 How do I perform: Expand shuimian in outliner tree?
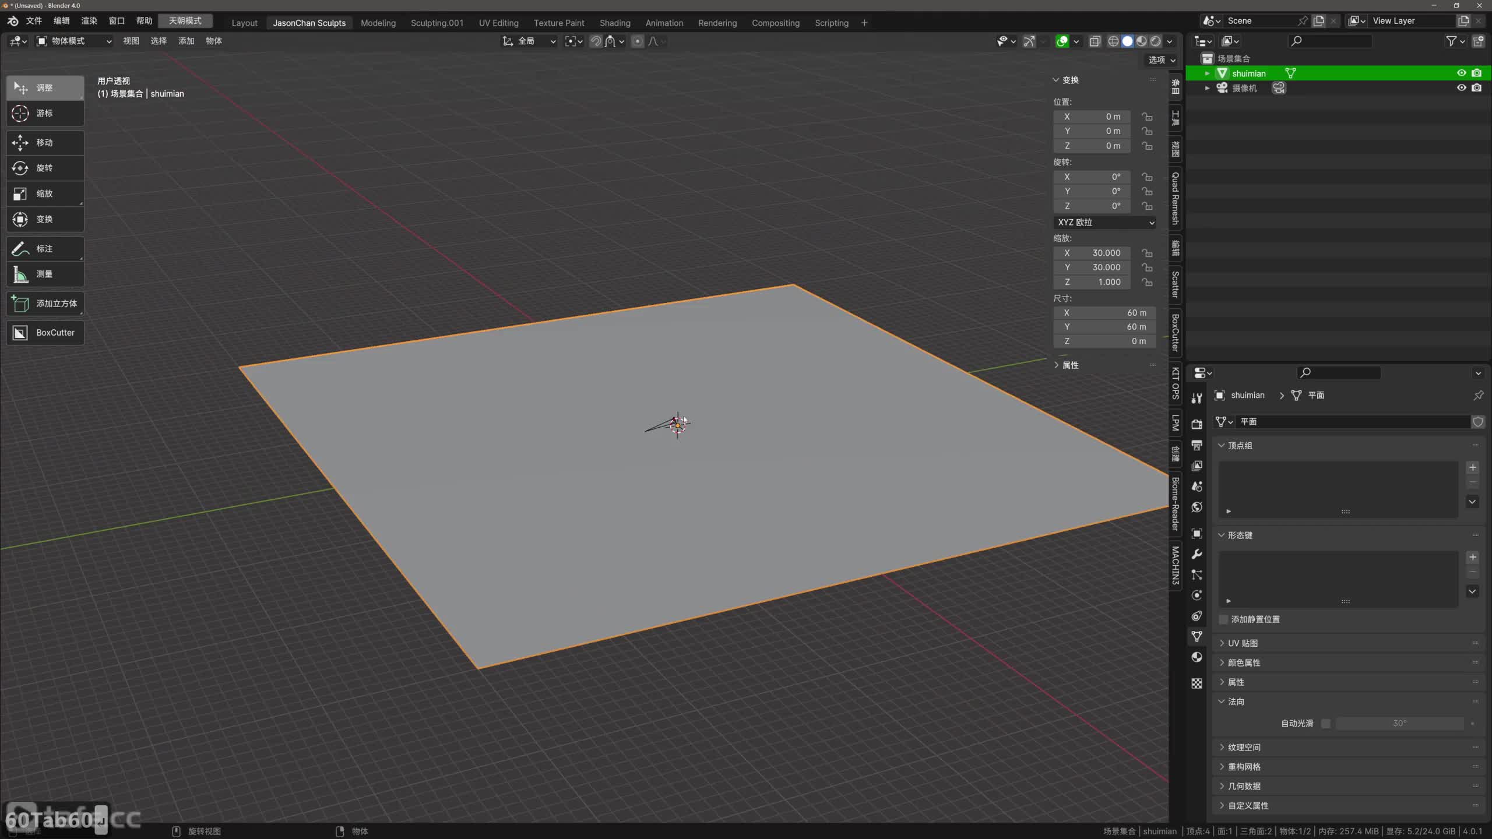tap(1207, 73)
